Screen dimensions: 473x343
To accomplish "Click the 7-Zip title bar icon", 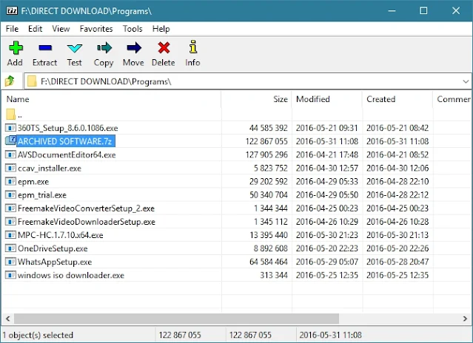I will click(x=12, y=11).
